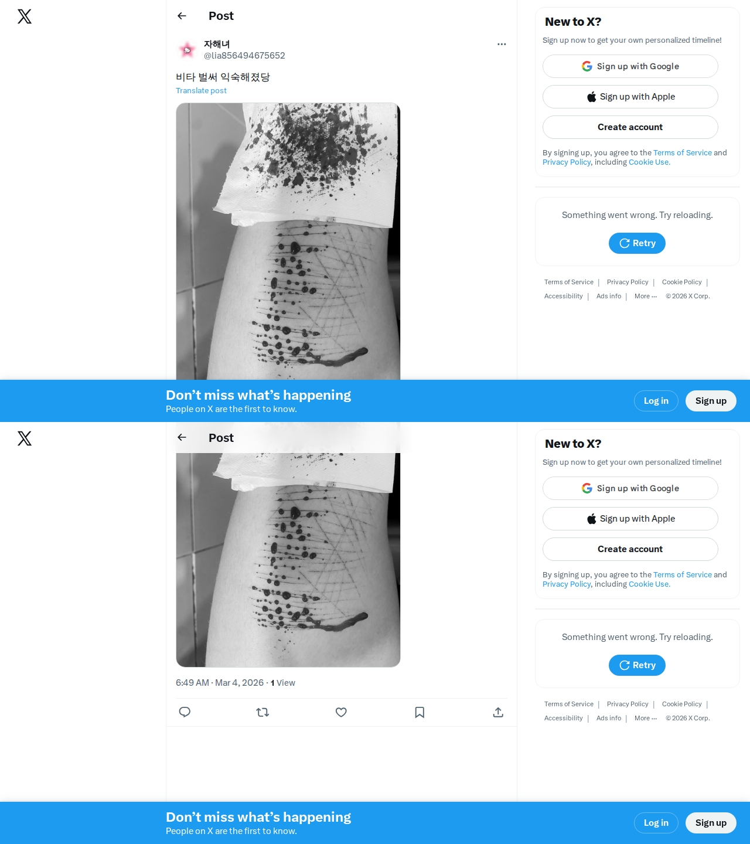This screenshot has width=750, height=844.
Task: Click the 6:49 AM · Mar 4, 2026 timestamp
Action: (220, 683)
